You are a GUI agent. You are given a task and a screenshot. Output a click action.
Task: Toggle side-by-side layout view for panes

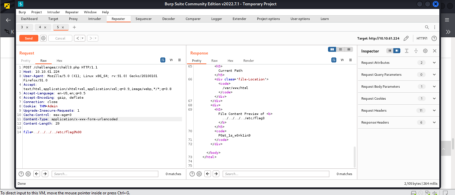[332, 49]
